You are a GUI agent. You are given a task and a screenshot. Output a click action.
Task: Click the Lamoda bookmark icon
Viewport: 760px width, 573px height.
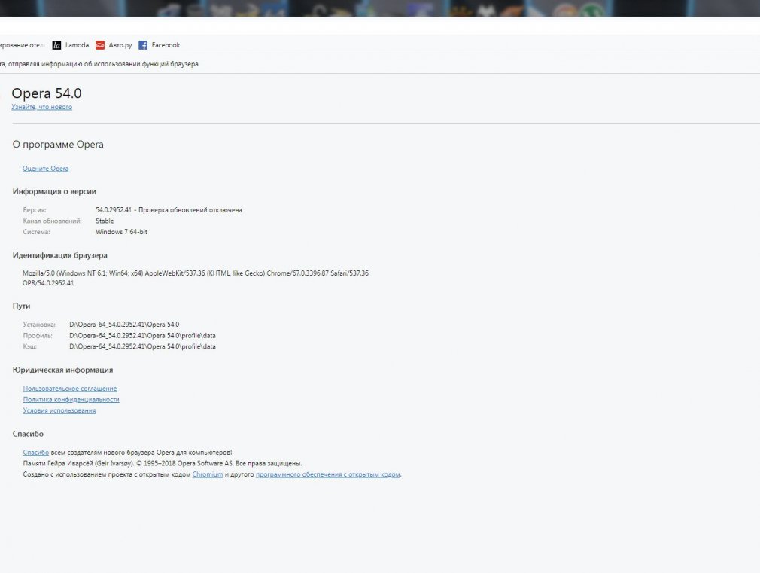pyautogui.click(x=56, y=45)
